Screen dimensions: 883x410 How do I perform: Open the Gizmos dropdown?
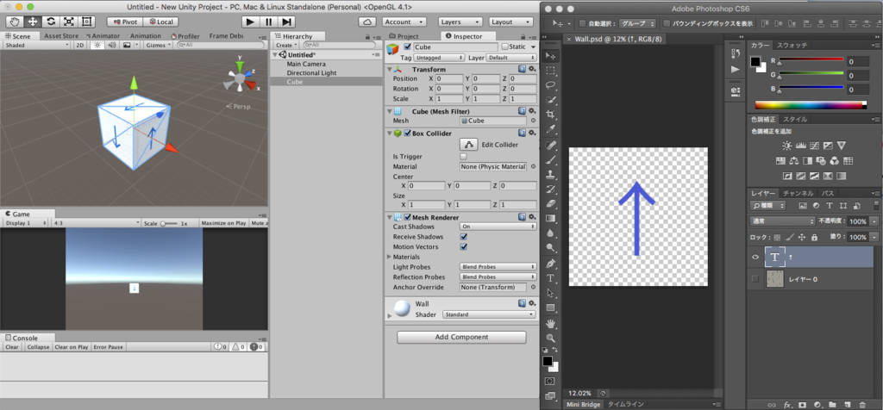[x=157, y=45]
